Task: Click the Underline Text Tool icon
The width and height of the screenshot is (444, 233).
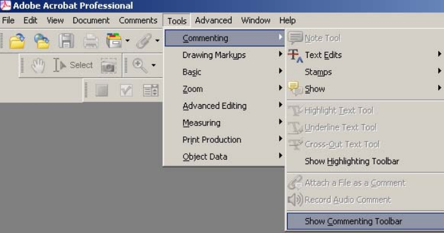Action: pos(295,127)
